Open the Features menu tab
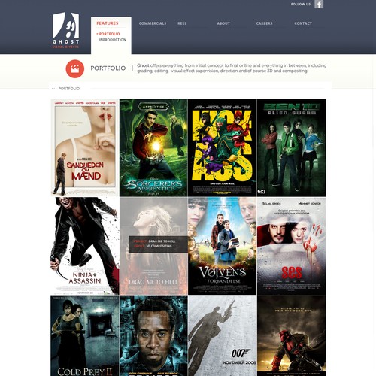The width and height of the screenshot is (376, 376). (x=108, y=23)
